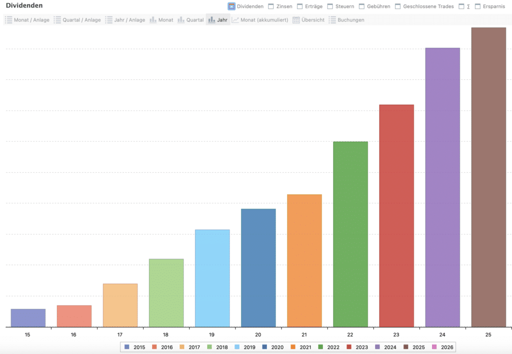Click the list icon beside Jahr / Anlage

109,20
